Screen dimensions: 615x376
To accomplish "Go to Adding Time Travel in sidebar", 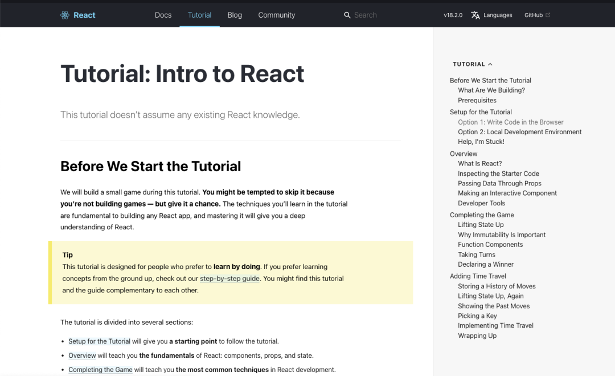I will point(478,276).
